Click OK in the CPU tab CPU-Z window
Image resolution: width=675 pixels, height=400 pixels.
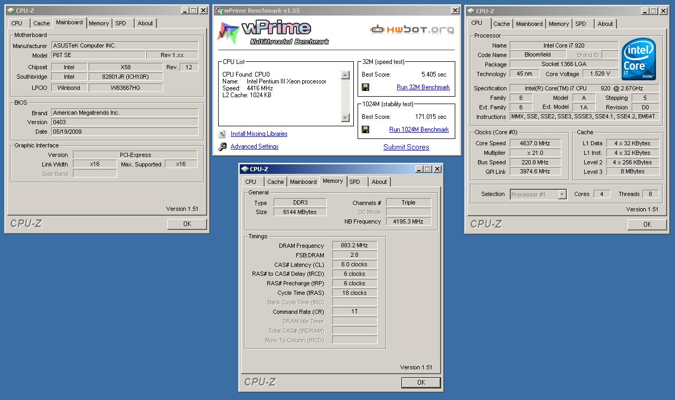pos(647,225)
